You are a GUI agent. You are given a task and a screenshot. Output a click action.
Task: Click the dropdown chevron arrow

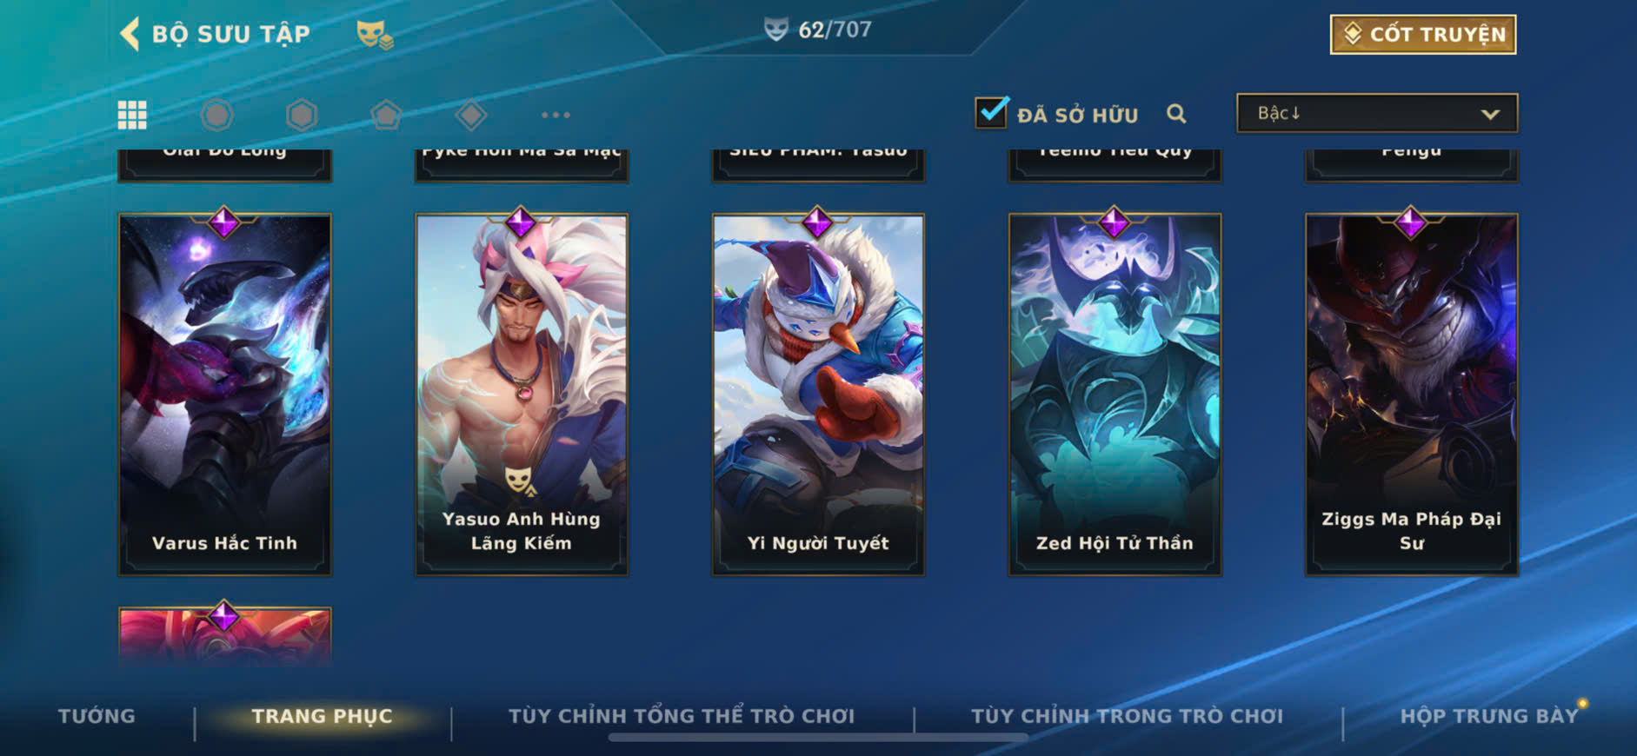point(1490,114)
